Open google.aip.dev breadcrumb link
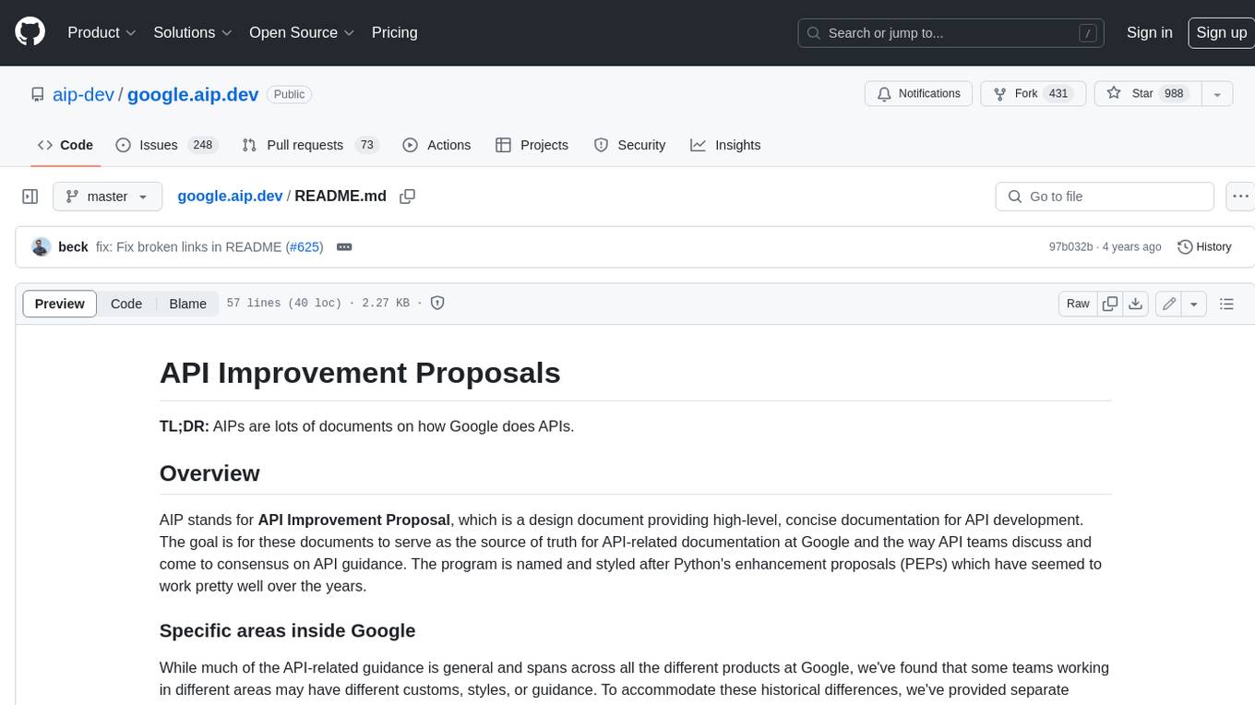The width and height of the screenshot is (1255, 705). click(230, 197)
